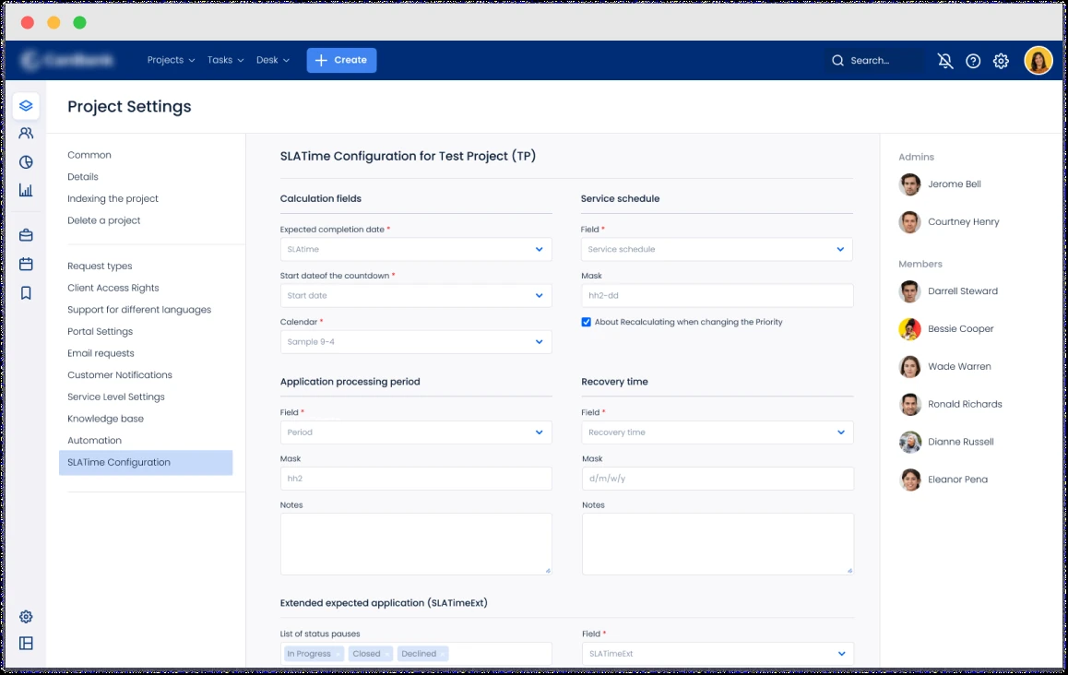
Task: Open the Details settings link
Action: 82,177
